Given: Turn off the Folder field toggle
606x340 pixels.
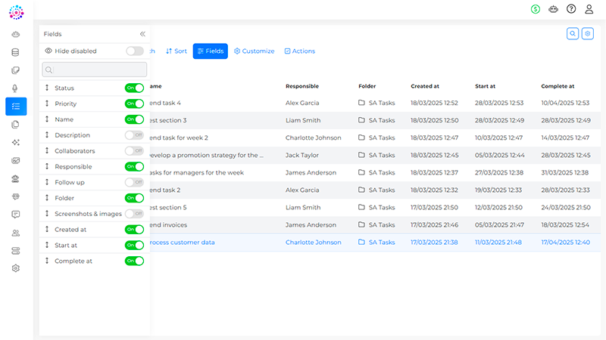Looking at the screenshot, I should (x=134, y=198).
